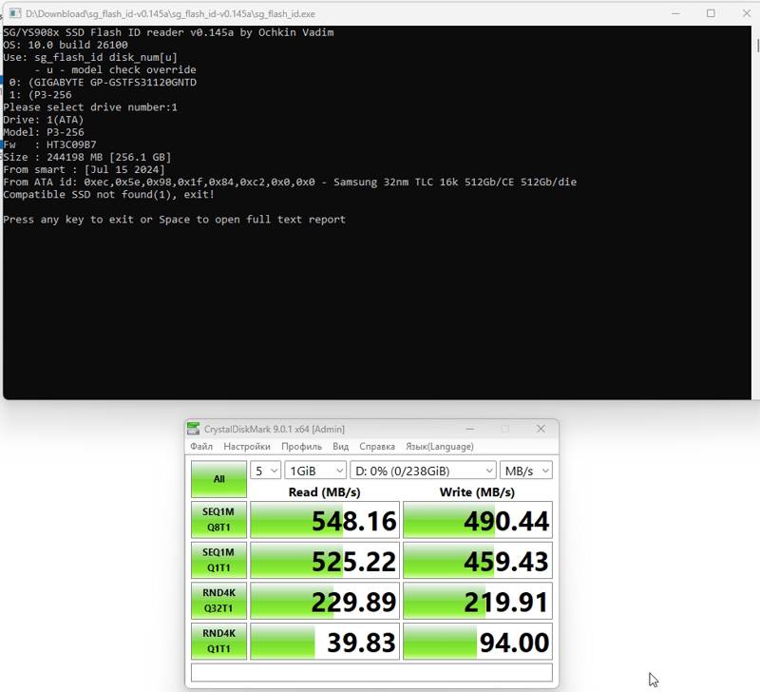Run the RND4K Q1T1 test
Screen dimensions: 760x692
tap(218, 642)
